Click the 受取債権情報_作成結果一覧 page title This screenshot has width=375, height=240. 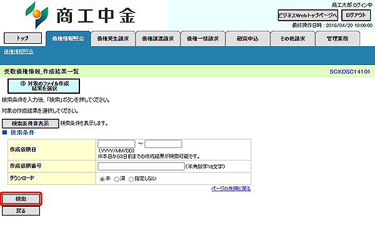(x=41, y=71)
